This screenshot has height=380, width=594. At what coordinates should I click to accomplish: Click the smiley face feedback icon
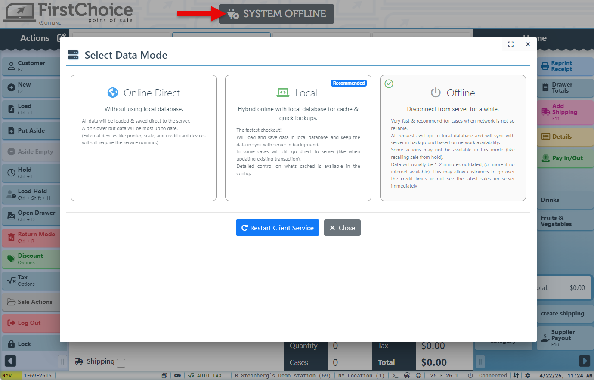point(418,375)
